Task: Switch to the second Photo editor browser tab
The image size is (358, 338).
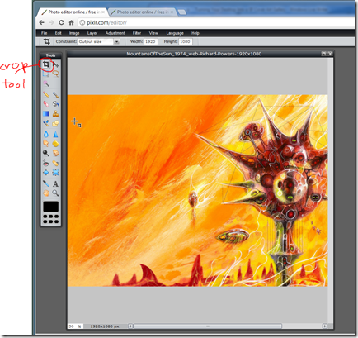Action: click(x=142, y=12)
